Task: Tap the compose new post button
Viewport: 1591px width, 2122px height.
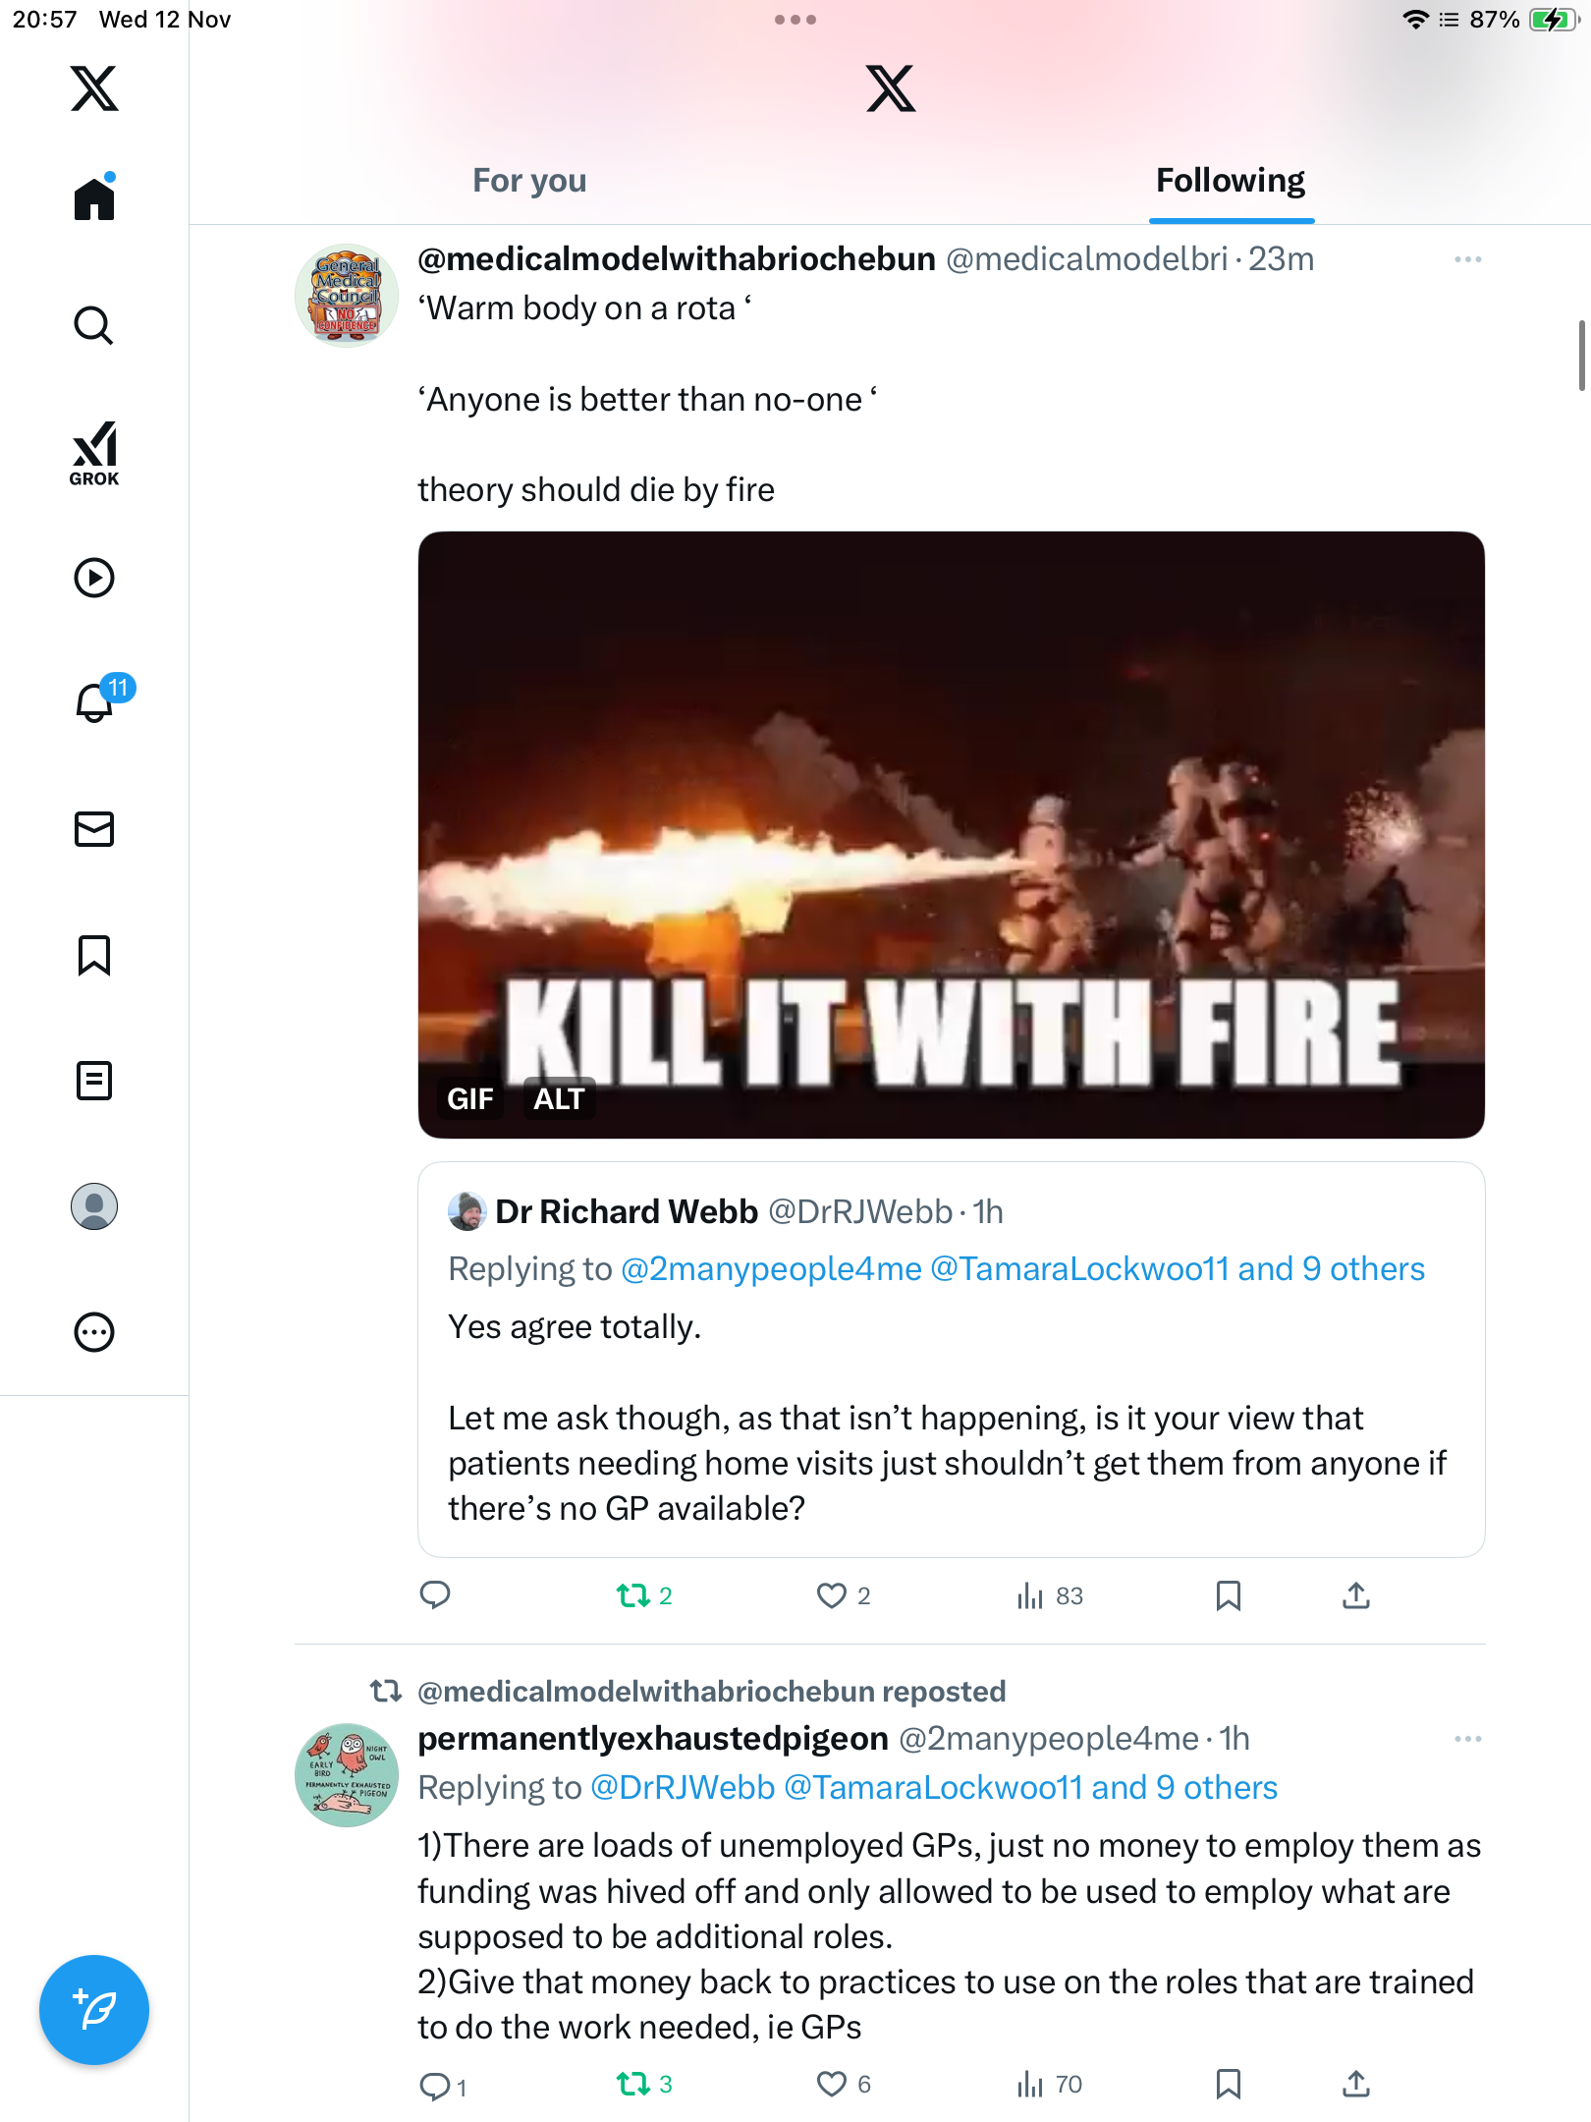Action: [x=94, y=2009]
